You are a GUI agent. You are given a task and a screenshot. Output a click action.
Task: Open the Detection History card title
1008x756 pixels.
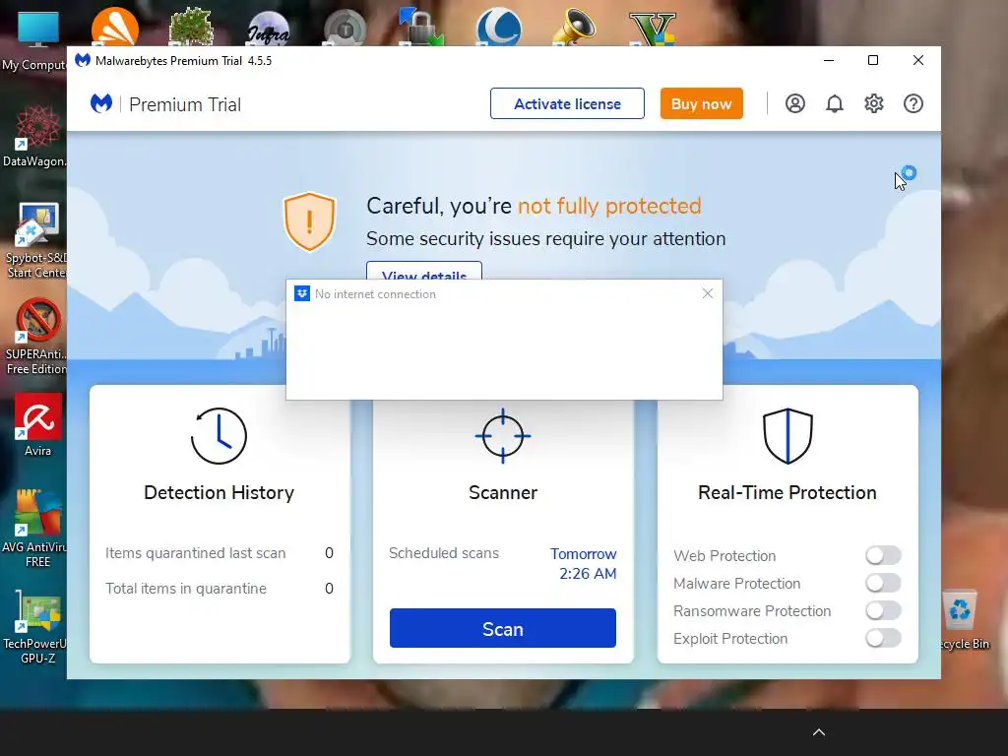(219, 492)
